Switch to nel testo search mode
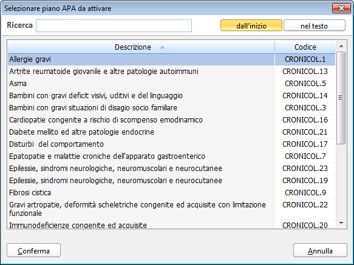This screenshot has height=265, width=354. 315,25
